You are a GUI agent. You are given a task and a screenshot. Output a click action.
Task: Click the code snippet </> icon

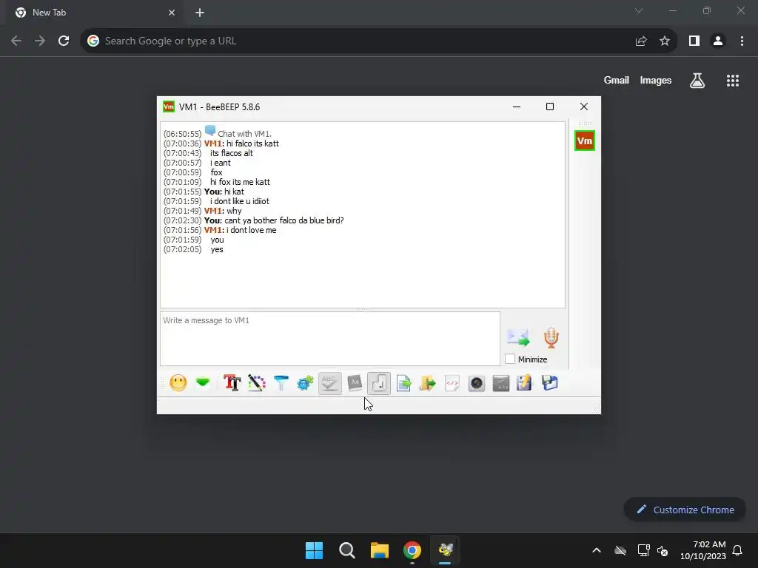[x=452, y=383]
